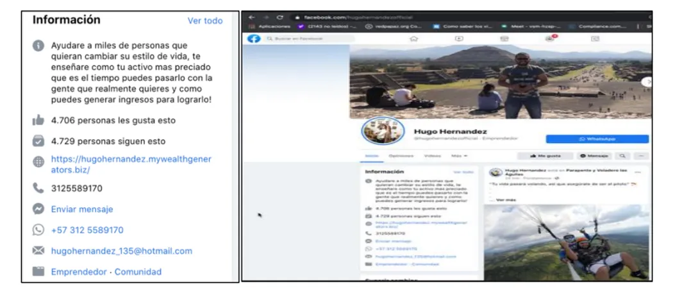Open Ver todo in the large Información panel
Screen dimensions: 675x290
tap(205, 21)
